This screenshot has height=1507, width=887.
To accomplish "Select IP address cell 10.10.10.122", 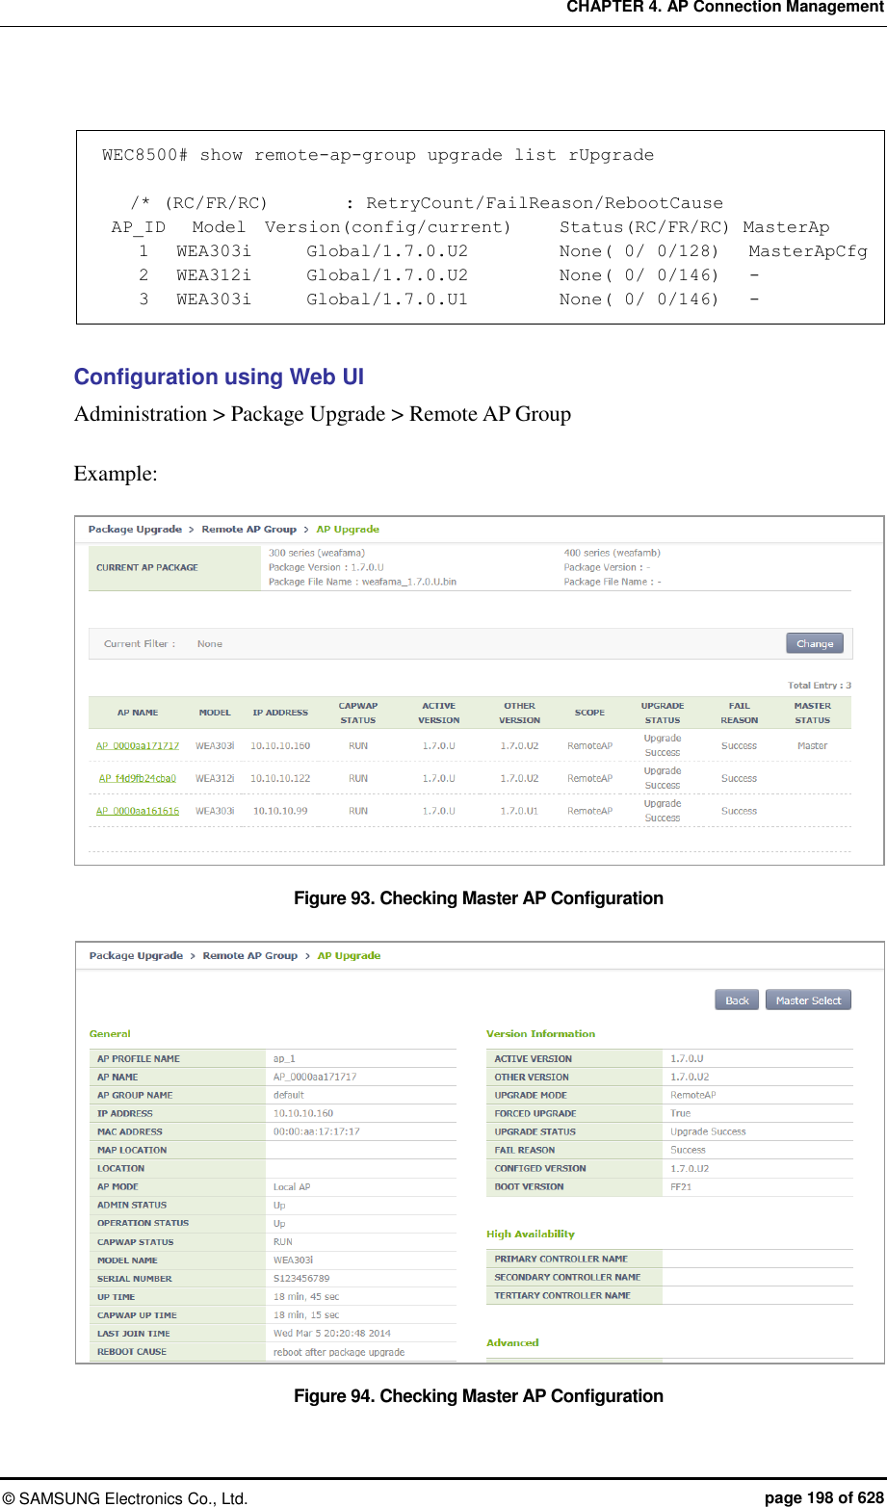I will pyautogui.click(x=280, y=778).
